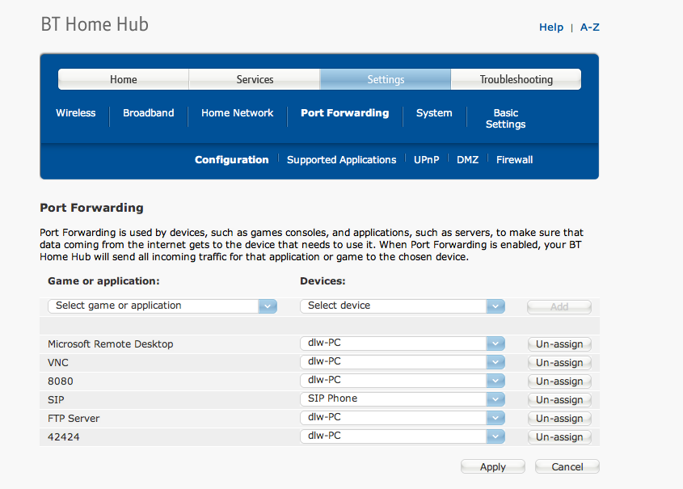Click the VNC label
683x489 pixels.
click(x=58, y=363)
